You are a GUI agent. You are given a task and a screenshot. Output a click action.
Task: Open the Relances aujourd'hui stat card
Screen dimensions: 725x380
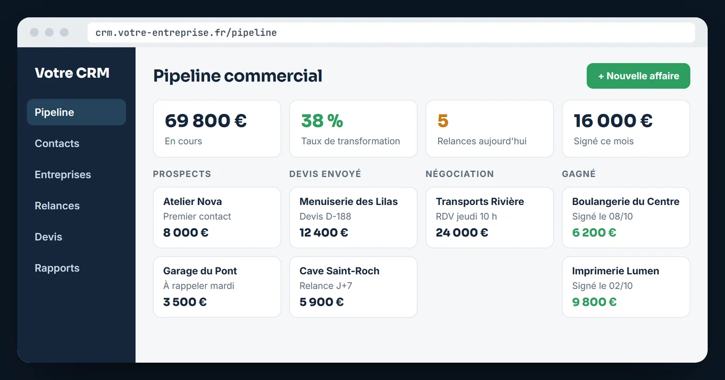[x=490, y=129]
